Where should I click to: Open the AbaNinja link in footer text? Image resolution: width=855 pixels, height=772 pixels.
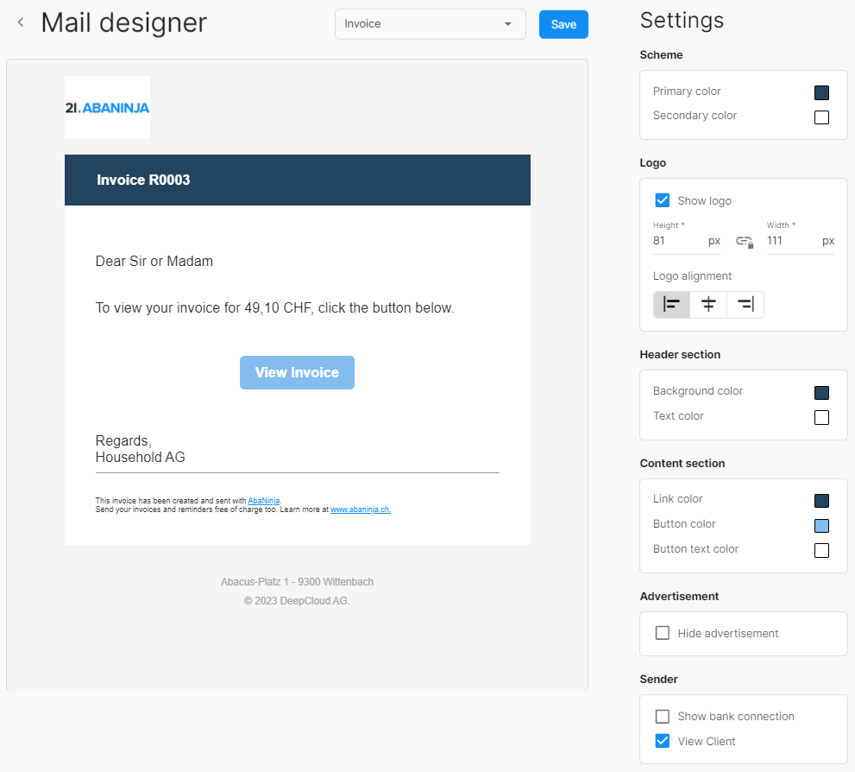[264, 500]
